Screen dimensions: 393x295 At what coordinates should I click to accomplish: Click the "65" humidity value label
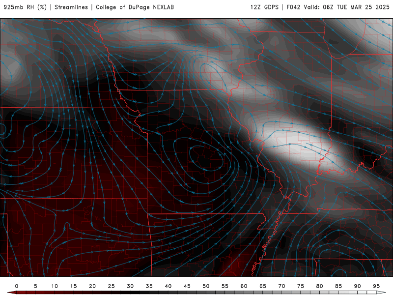pos(263,286)
